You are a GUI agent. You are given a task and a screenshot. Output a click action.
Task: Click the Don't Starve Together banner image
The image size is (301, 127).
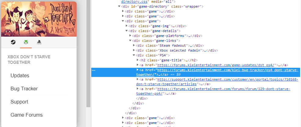39,19
